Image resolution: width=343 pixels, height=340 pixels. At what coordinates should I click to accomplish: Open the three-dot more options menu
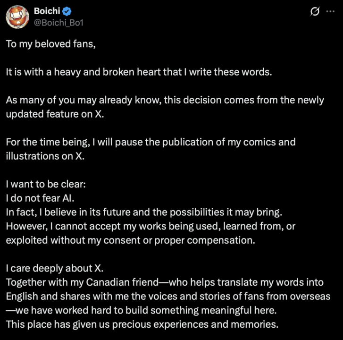pos(330,12)
